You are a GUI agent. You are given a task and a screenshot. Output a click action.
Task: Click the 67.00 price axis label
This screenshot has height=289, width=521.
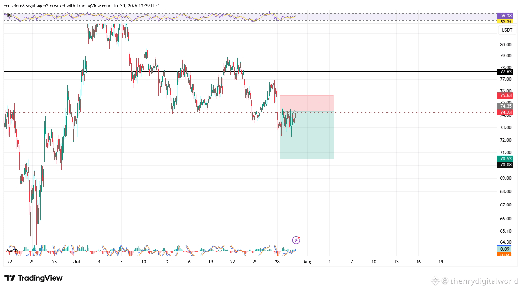(506, 205)
